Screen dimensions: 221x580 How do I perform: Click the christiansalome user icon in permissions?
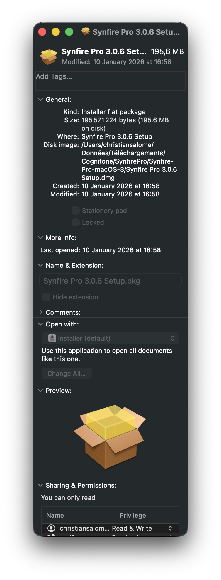point(51,528)
